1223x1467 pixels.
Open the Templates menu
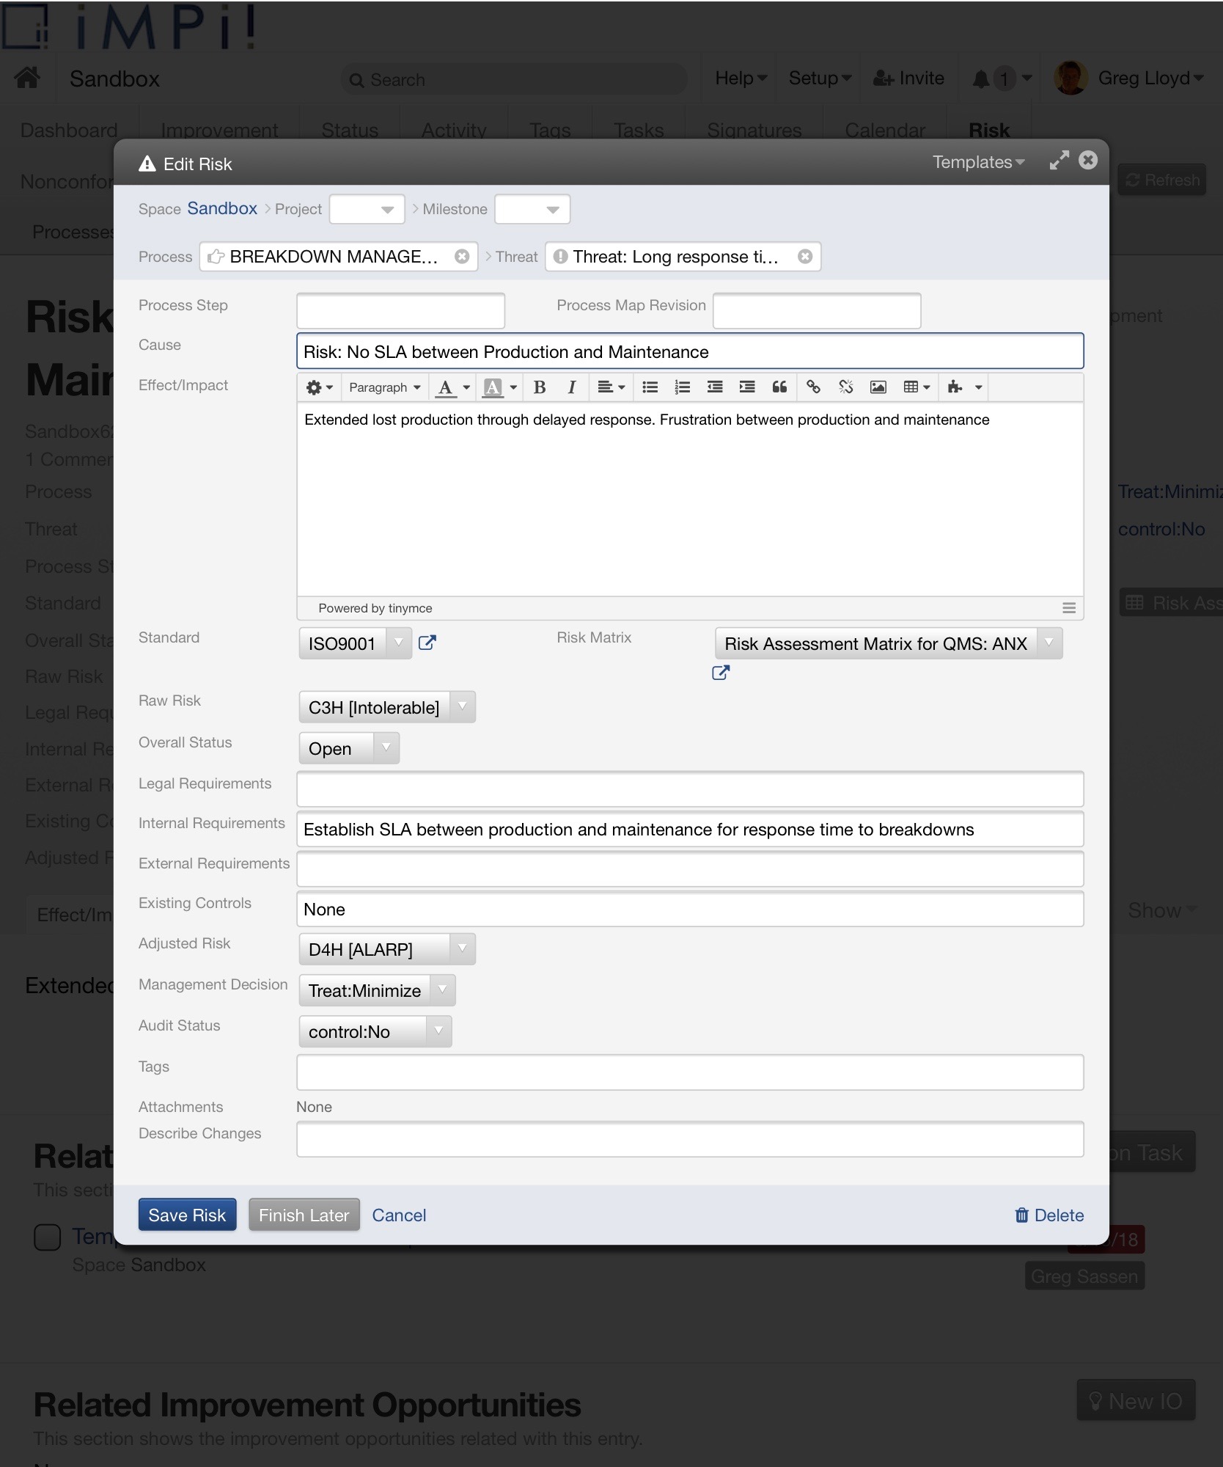pyautogui.click(x=978, y=162)
